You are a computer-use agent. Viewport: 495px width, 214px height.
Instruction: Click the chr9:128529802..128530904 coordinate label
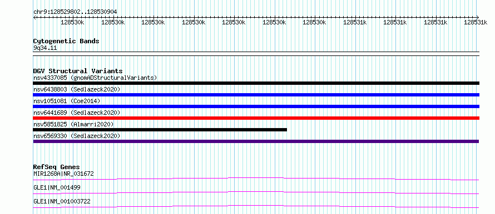75,12
